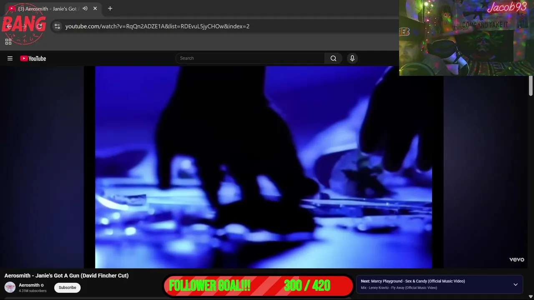The image size is (534, 300).
Task: Reload the page
Action: pos(39,26)
